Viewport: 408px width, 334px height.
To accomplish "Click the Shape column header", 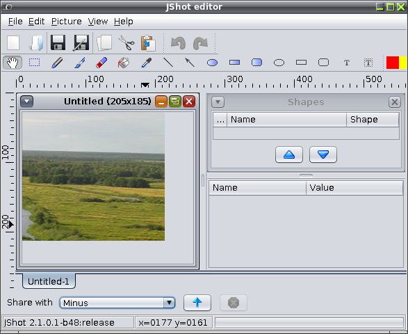I will (373, 120).
